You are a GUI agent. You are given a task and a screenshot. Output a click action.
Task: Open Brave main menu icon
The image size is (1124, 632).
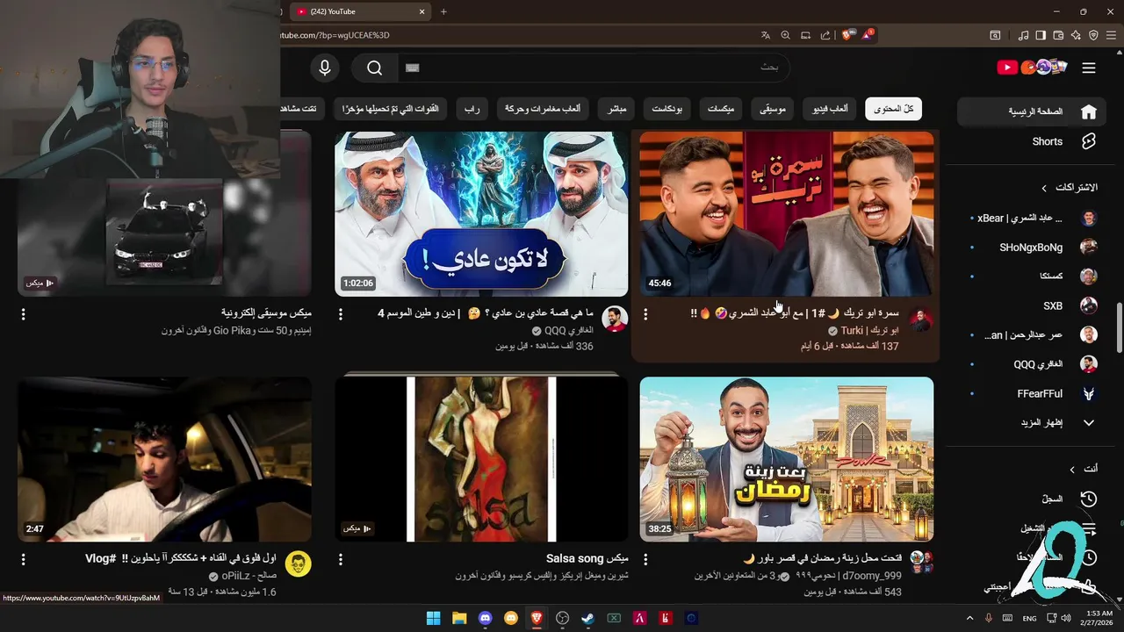click(x=1111, y=35)
